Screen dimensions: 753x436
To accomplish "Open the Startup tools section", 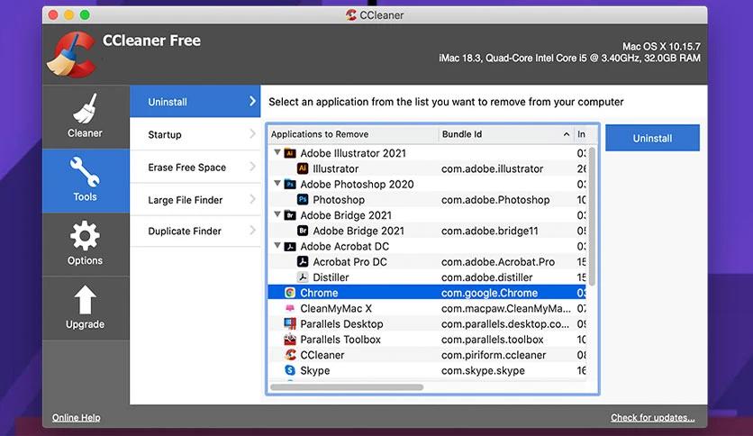I will coord(195,135).
